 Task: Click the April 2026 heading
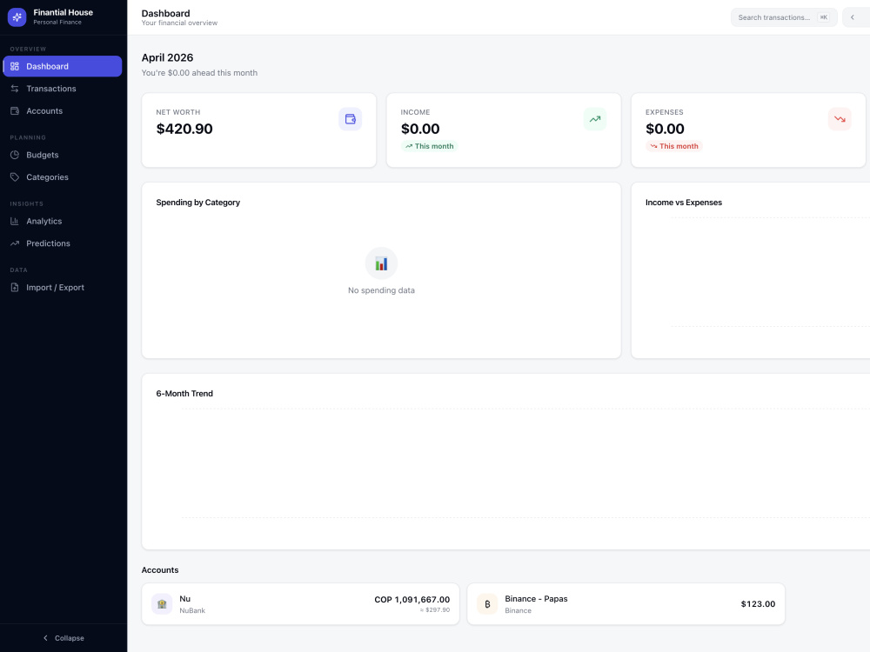167,57
